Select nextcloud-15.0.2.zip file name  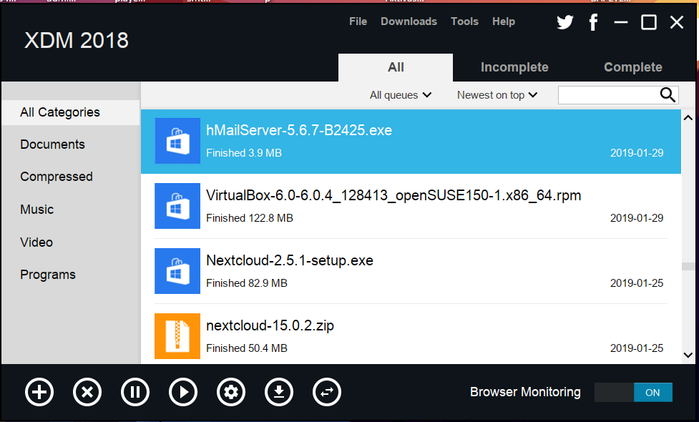(x=270, y=325)
